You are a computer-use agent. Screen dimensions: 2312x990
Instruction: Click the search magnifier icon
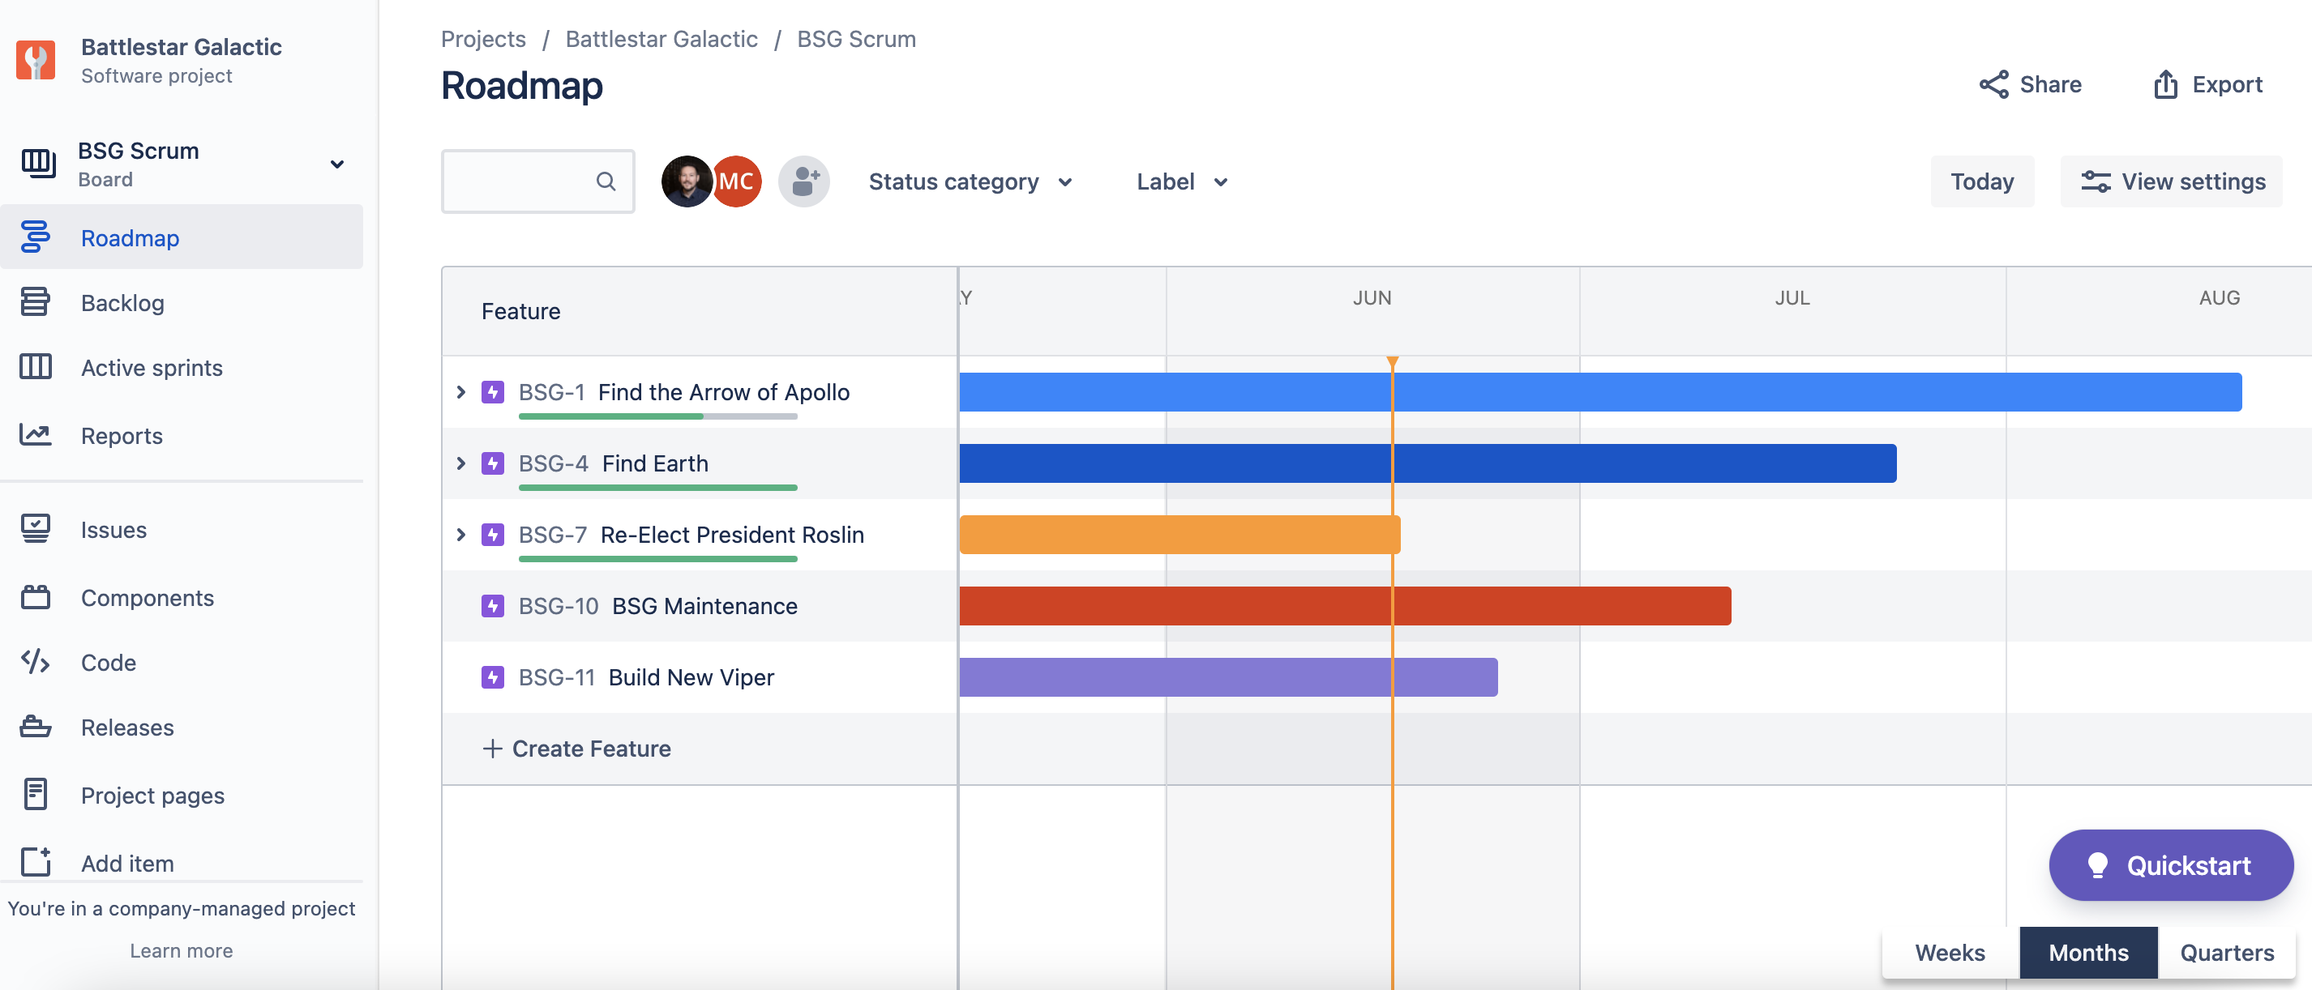pos(606,182)
